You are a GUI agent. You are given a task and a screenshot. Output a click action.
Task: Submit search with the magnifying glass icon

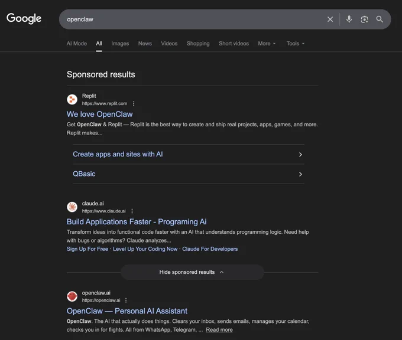(x=380, y=19)
